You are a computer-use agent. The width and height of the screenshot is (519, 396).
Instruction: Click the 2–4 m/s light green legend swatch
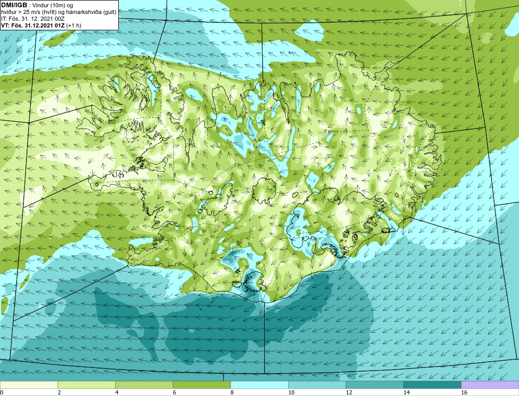[86, 385]
